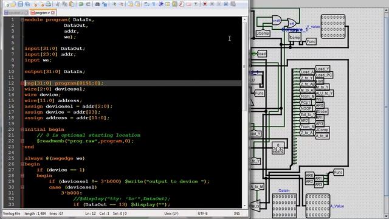The width and height of the screenshot is (389, 219).
Task: Play back the recorded macro icon
Action: [x=219, y=4]
